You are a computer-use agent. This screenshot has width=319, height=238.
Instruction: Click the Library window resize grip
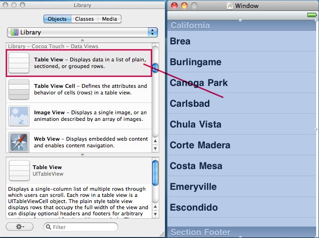point(162,234)
